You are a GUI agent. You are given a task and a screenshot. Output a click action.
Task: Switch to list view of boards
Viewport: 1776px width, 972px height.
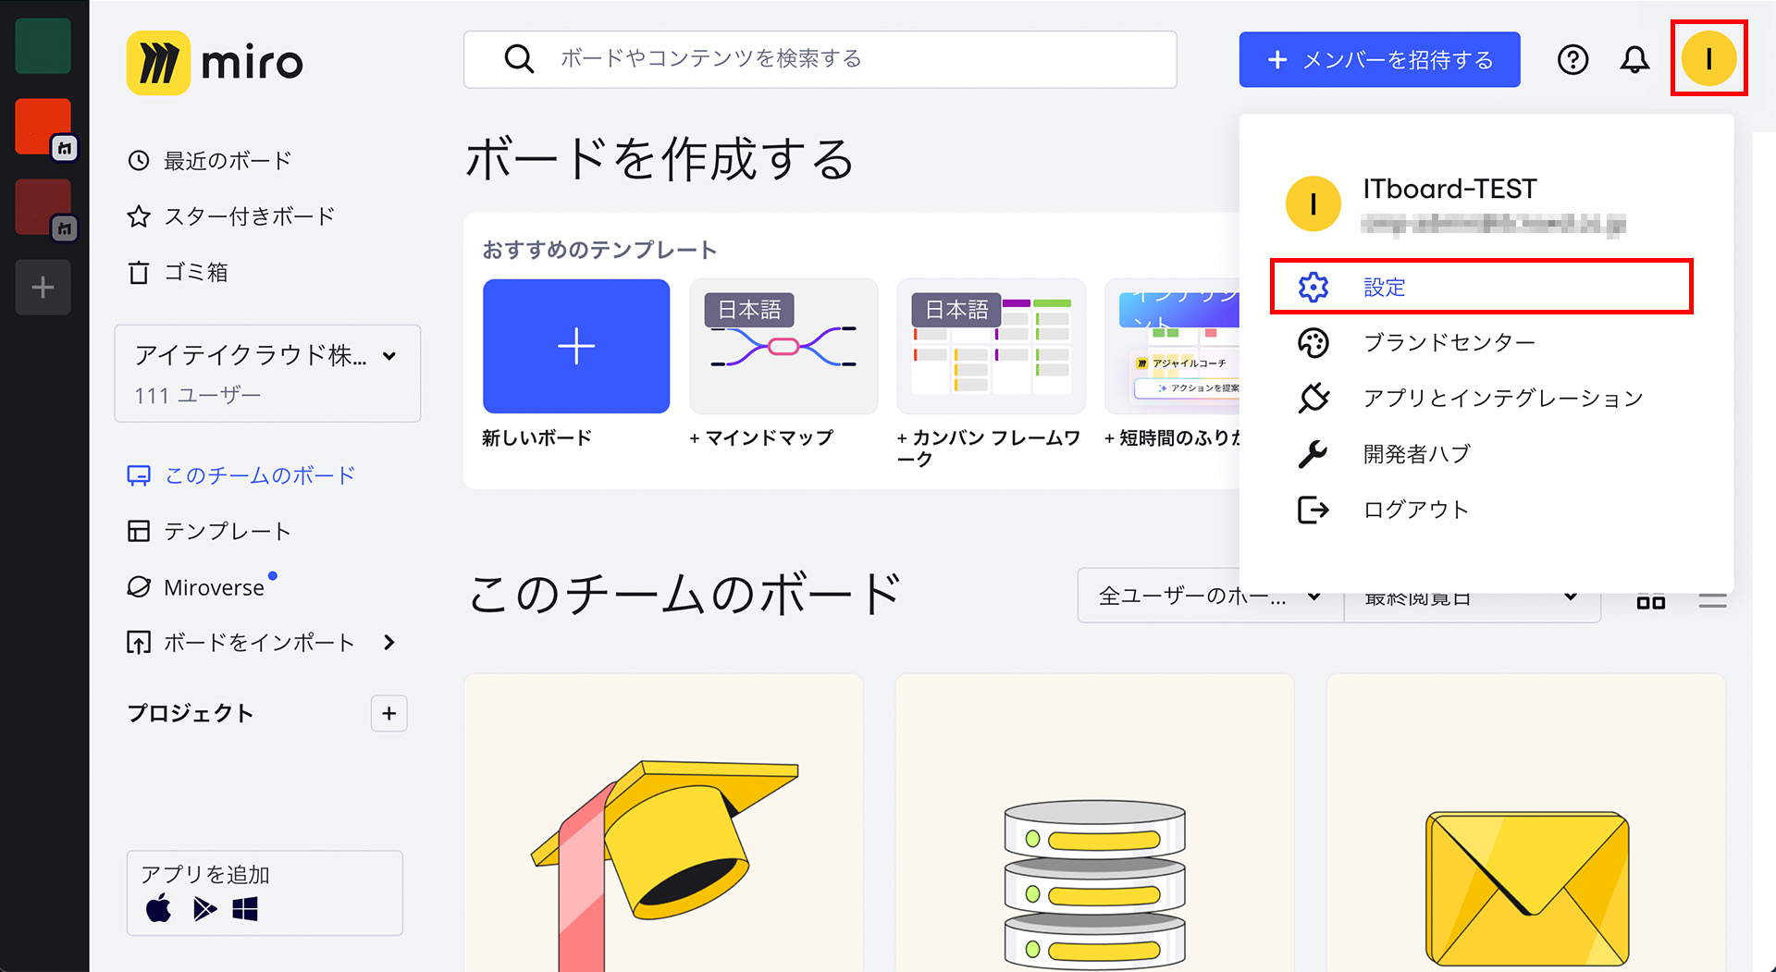point(1712,601)
